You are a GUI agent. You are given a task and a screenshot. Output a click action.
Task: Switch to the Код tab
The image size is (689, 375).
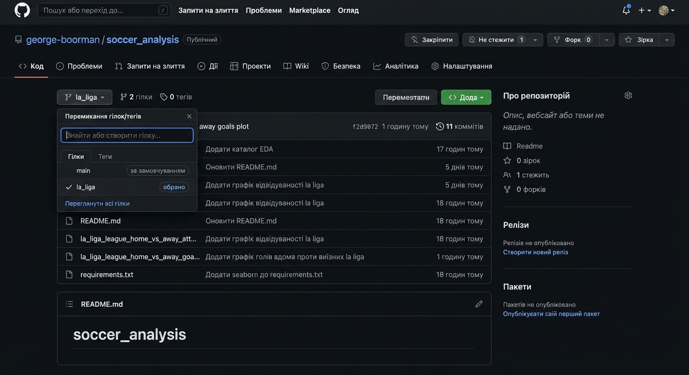31,66
